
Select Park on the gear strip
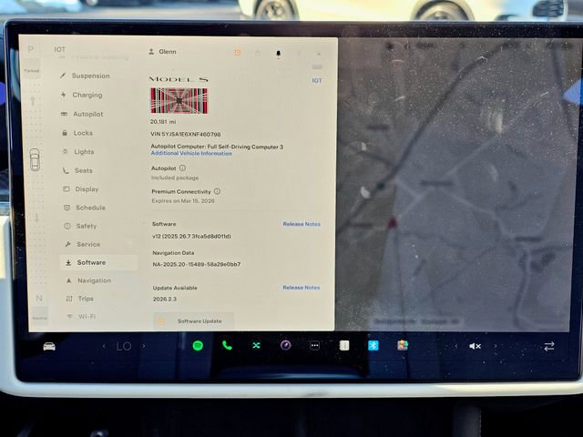pyautogui.click(x=31, y=48)
